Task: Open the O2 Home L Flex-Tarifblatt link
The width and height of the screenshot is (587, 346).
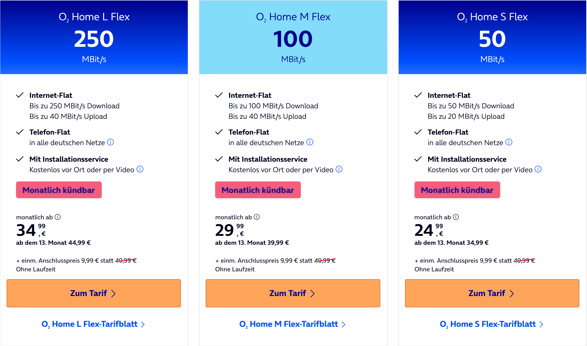Action: click(93, 324)
